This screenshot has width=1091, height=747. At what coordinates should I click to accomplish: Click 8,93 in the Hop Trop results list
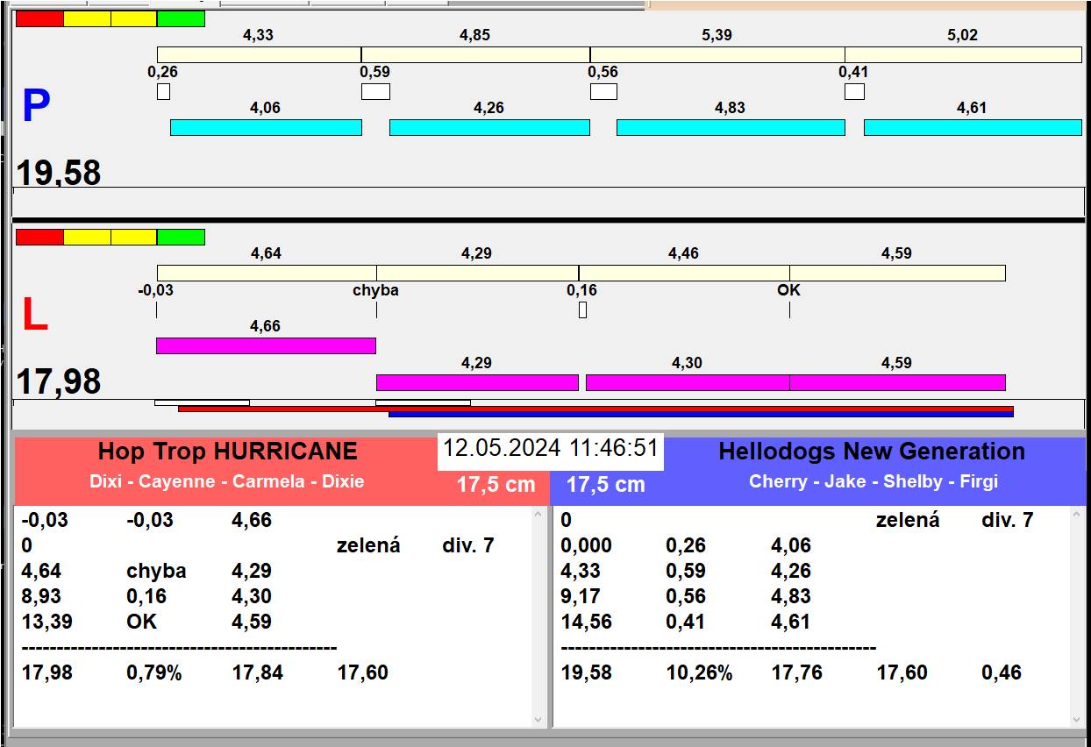pos(41,597)
